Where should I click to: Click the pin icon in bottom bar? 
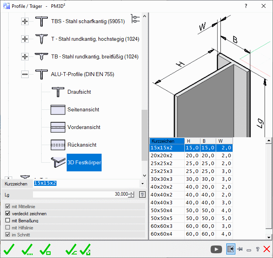[x=240, y=249]
